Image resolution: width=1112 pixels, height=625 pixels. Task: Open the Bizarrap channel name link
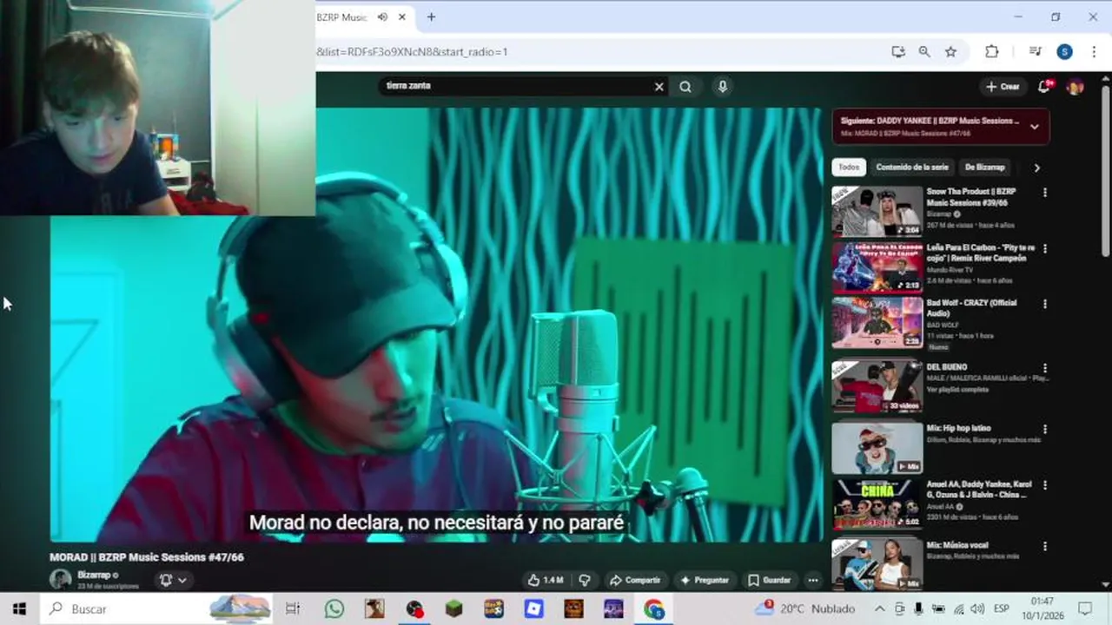94,575
